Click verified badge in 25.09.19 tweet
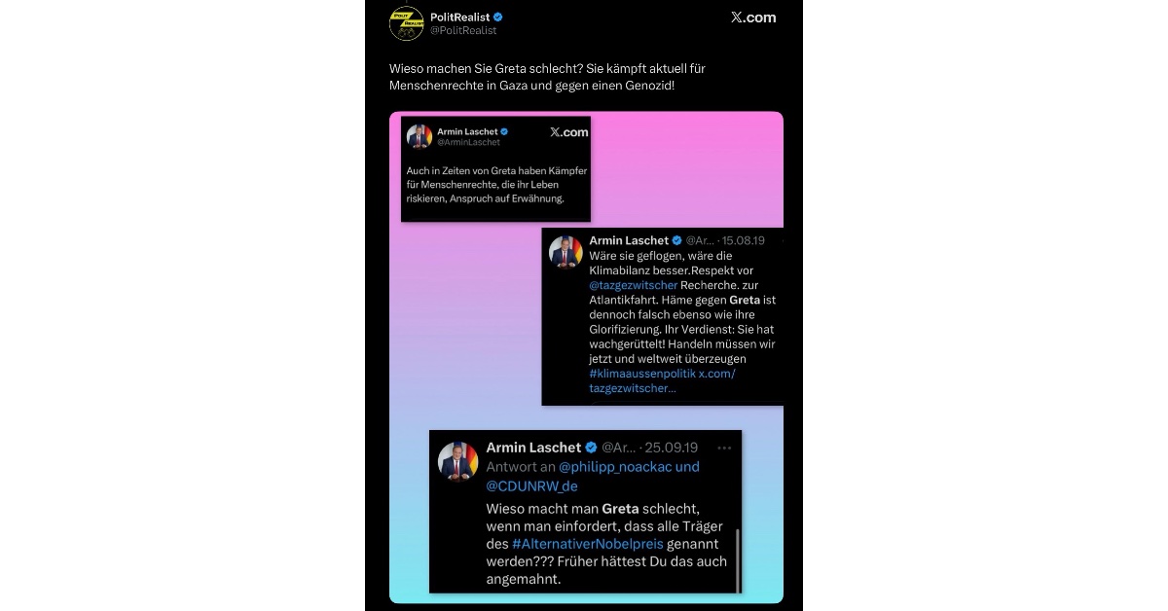 (590, 448)
